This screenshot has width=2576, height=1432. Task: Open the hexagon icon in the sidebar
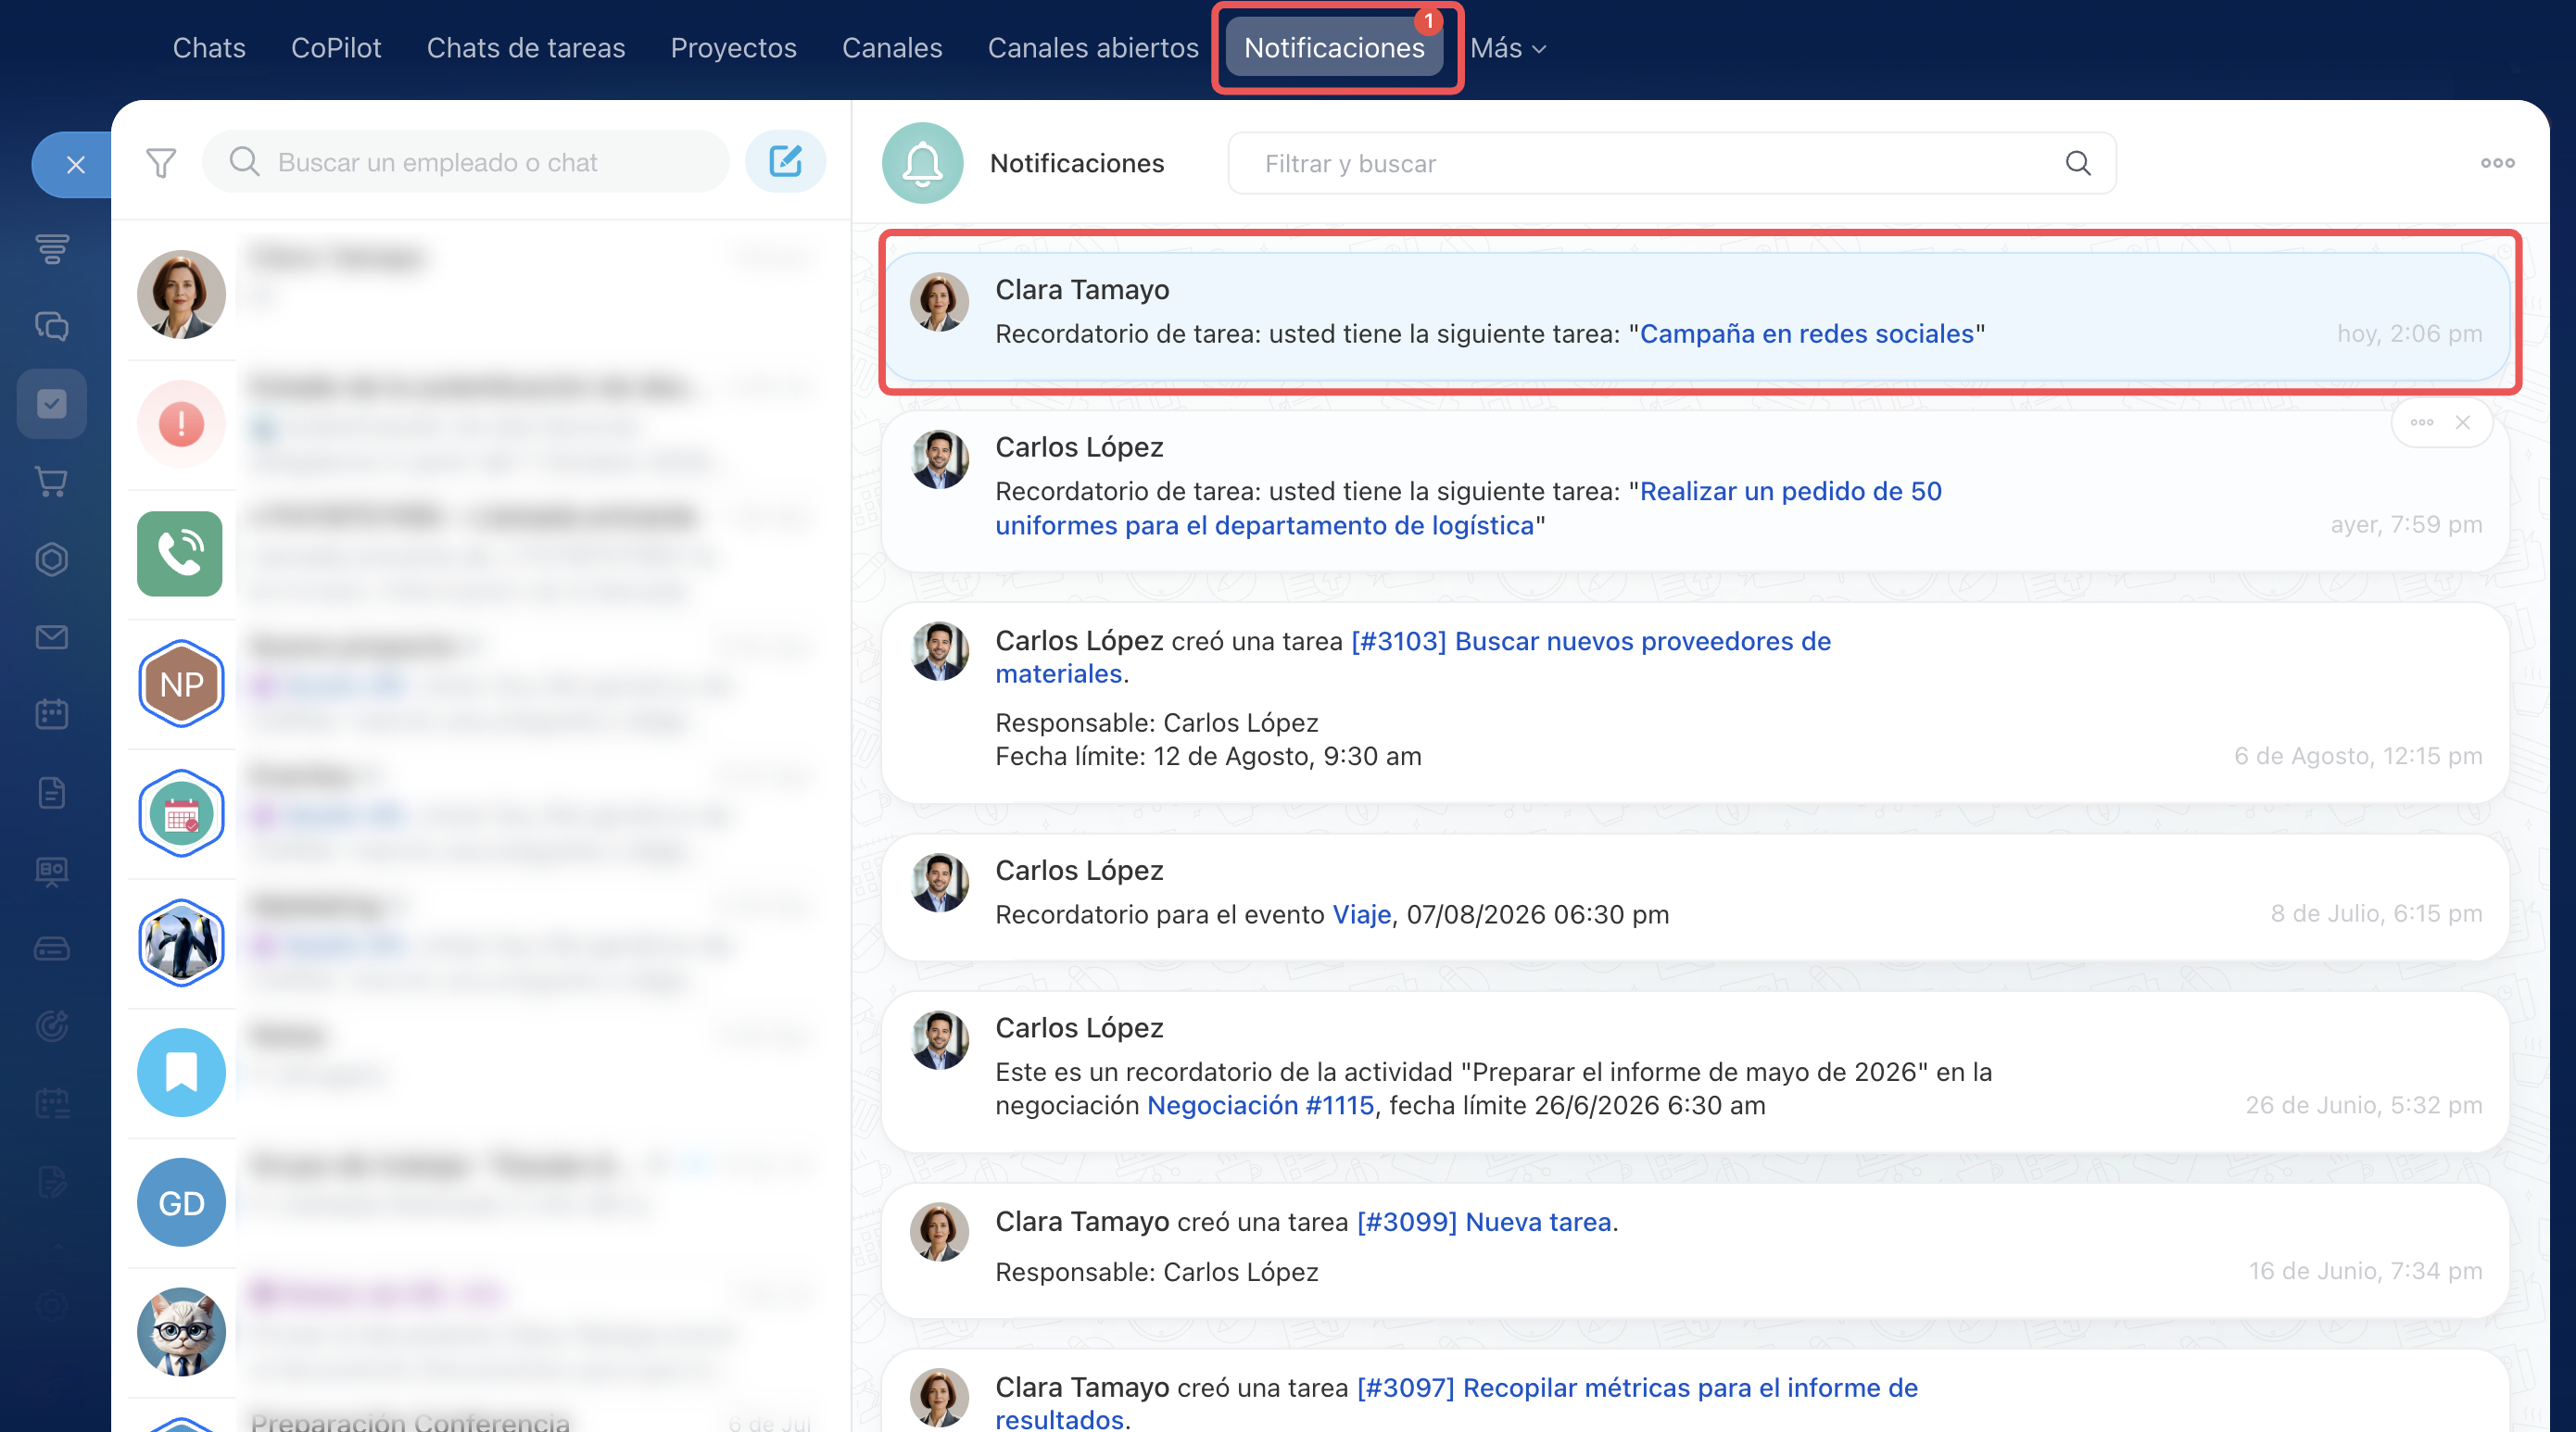tap(52, 559)
